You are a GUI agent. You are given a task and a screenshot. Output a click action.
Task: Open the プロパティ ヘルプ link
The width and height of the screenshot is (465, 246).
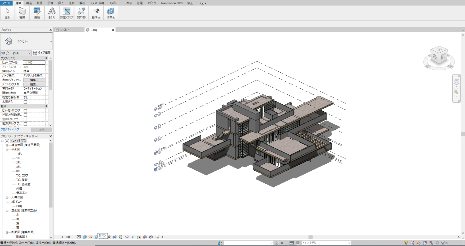click(10, 130)
